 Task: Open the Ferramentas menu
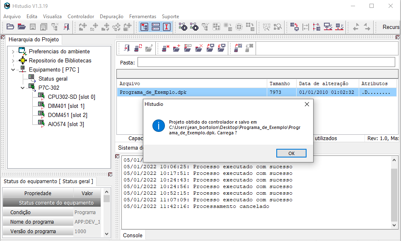143,17
